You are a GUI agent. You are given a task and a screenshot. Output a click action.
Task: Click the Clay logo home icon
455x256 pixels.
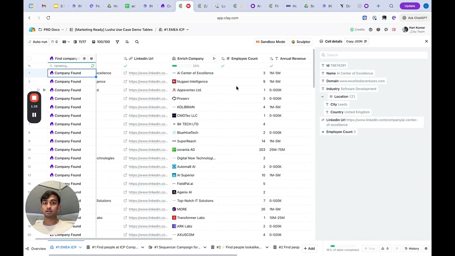pos(32,30)
